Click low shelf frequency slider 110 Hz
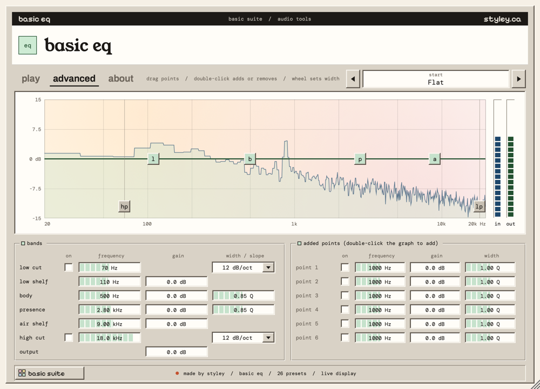Viewport: 540px width, 389px height. tap(110, 282)
